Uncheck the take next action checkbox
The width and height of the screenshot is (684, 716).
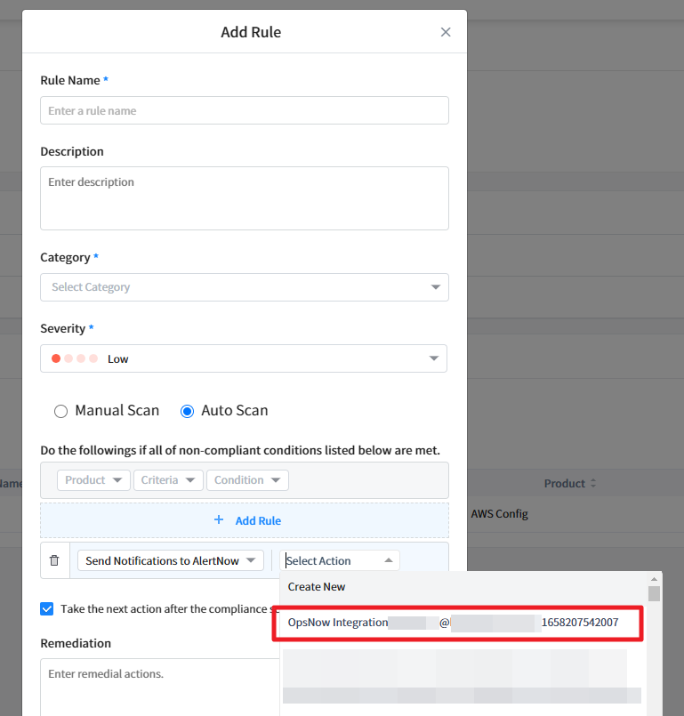point(47,609)
